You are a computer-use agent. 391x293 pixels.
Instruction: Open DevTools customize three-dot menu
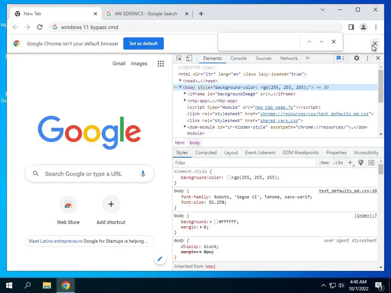tap(367, 58)
